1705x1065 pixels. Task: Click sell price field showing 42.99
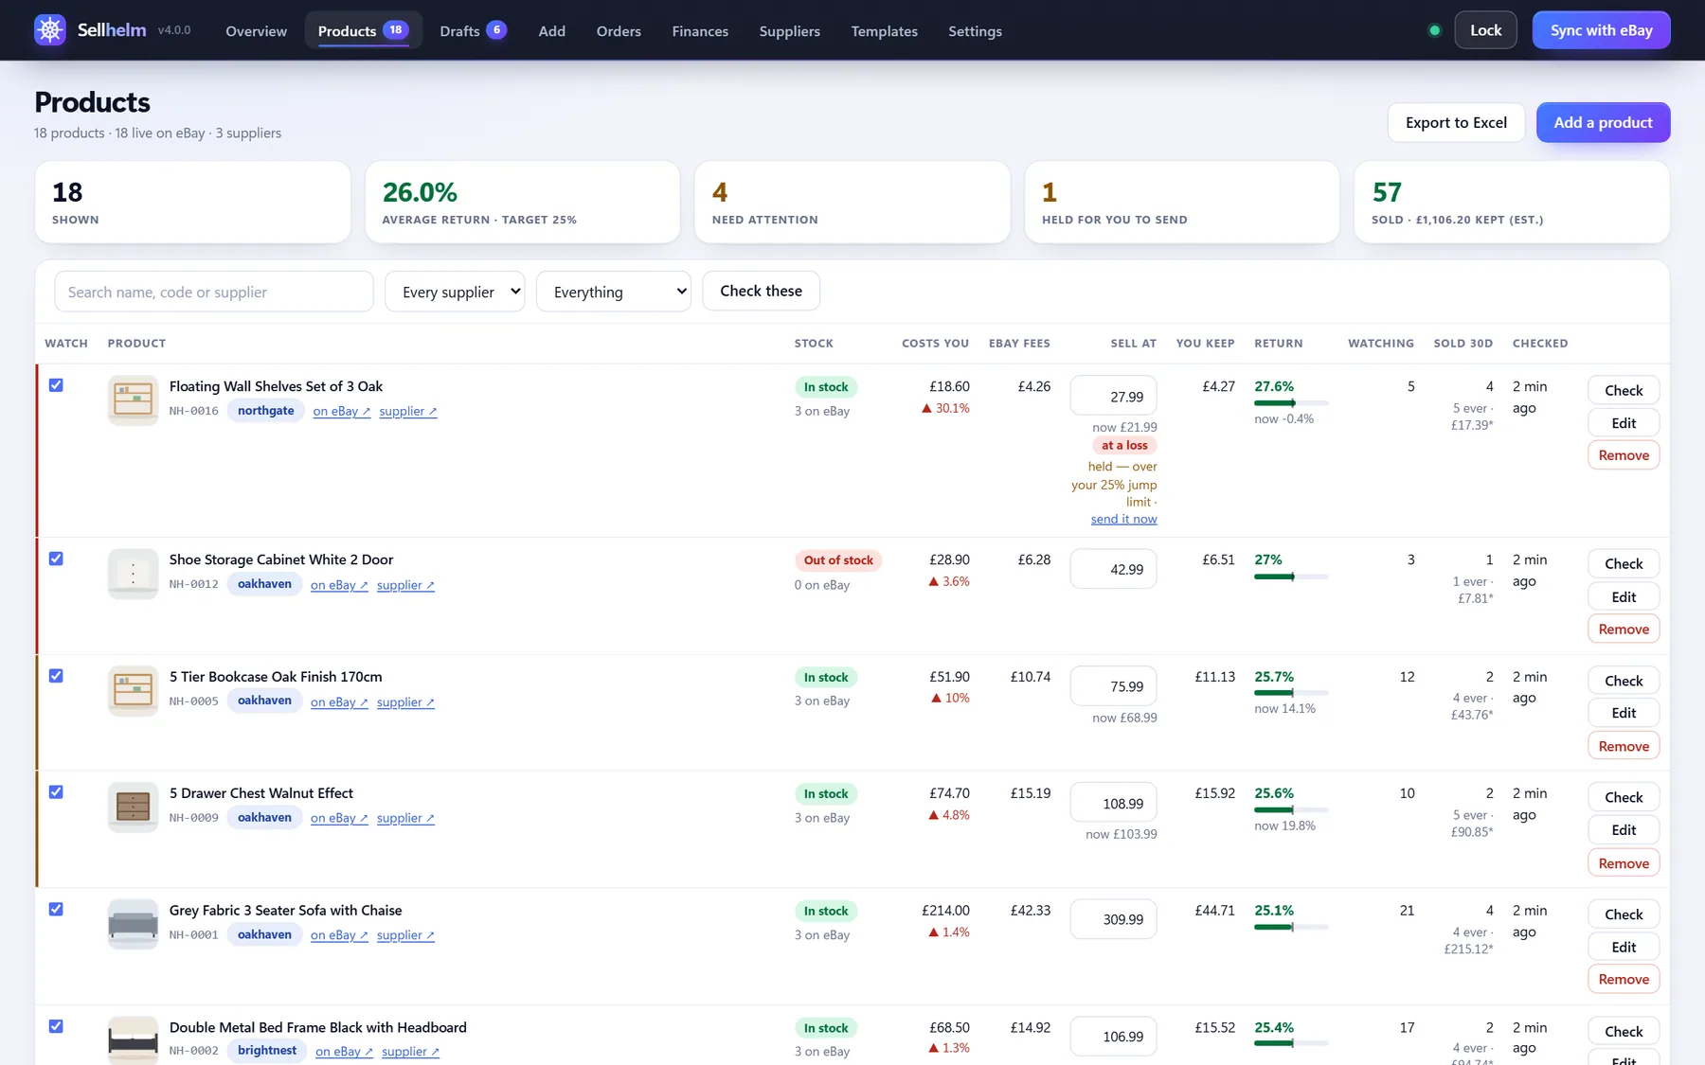(1113, 569)
